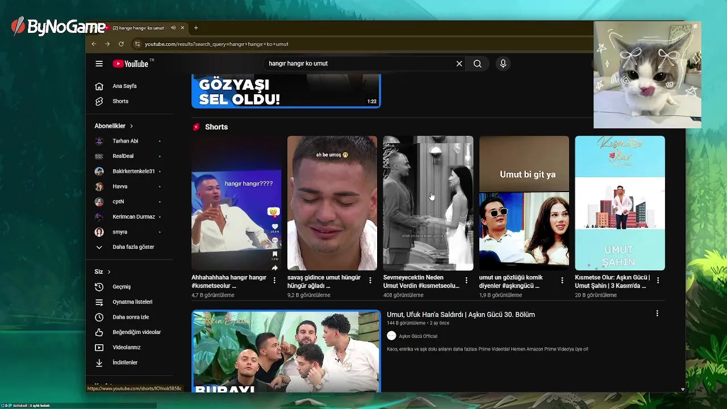Open 'Umut bi git ya' Shorts thumbnail
The width and height of the screenshot is (727, 409).
point(524,203)
